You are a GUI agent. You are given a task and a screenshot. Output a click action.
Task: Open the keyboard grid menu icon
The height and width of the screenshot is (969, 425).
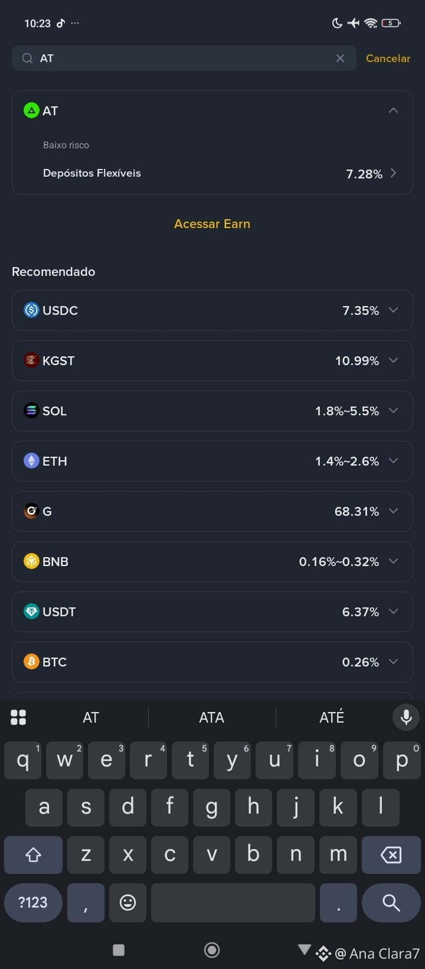tap(18, 717)
